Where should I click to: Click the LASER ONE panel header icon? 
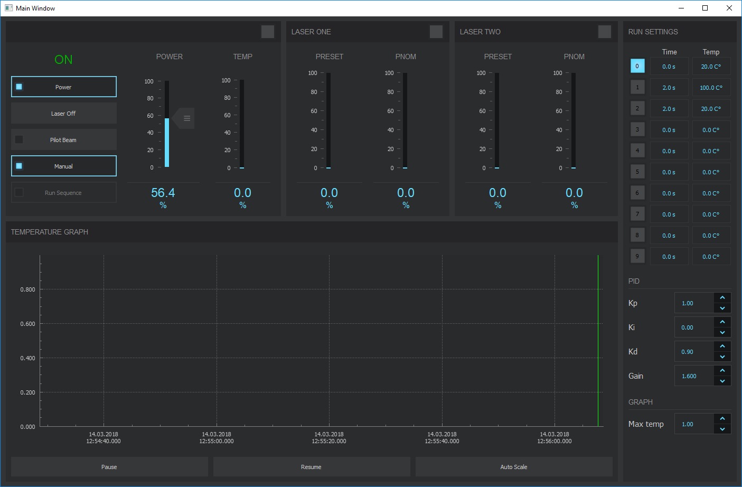(436, 32)
